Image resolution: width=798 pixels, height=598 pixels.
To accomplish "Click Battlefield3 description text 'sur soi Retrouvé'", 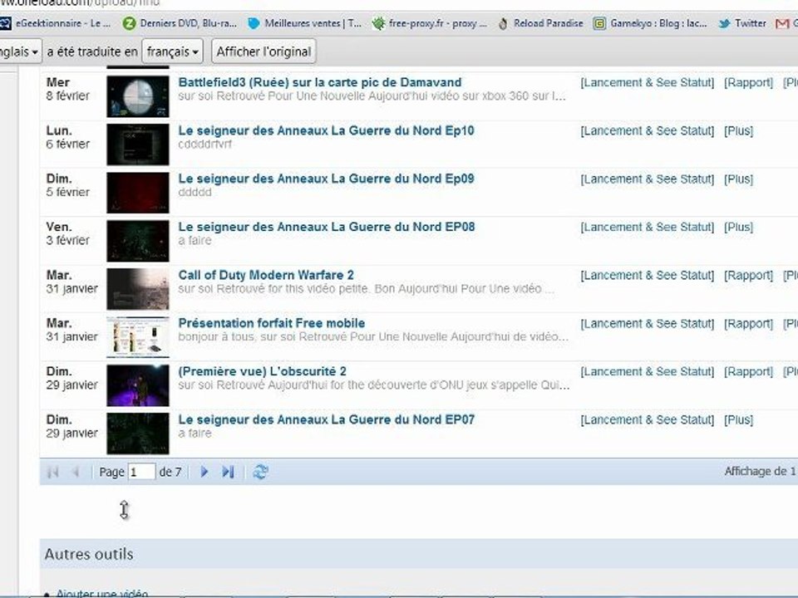I will pyautogui.click(x=372, y=96).
